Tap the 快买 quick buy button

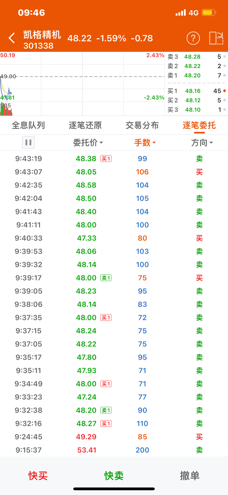point(38,476)
